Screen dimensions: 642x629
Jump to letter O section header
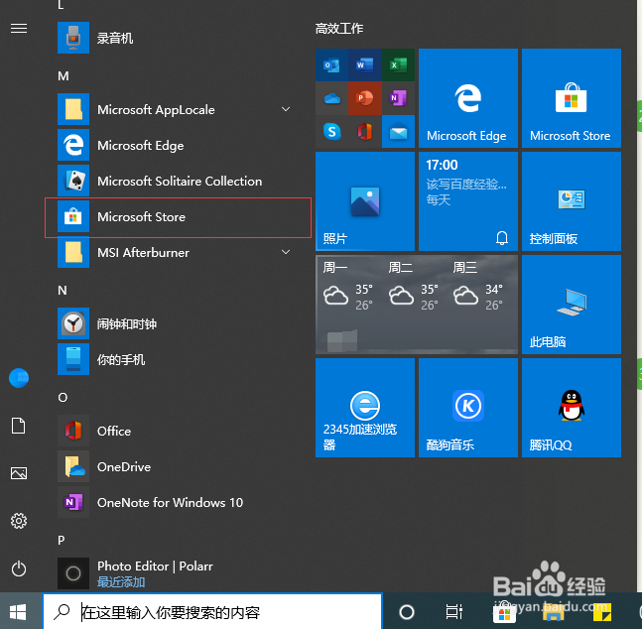(x=63, y=398)
